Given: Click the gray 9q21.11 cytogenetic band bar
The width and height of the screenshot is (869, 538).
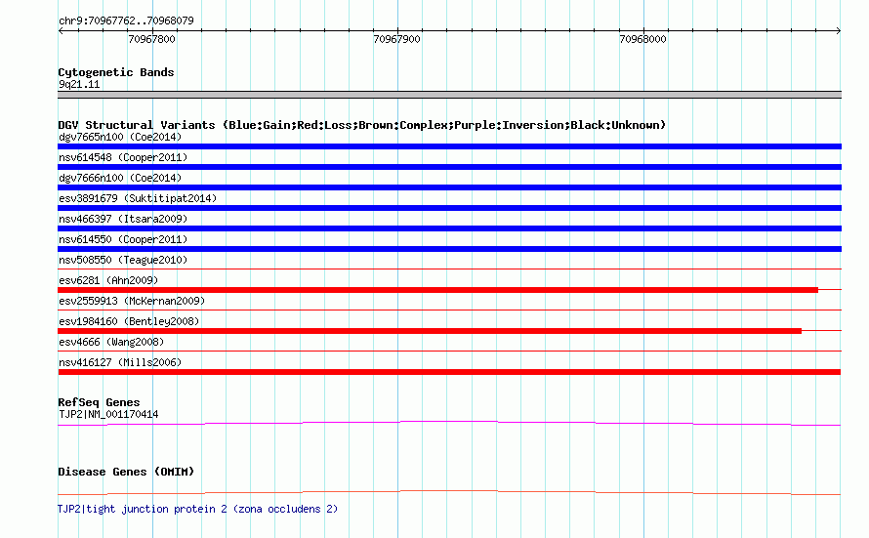Looking at the screenshot, I should (x=449, y=95).
